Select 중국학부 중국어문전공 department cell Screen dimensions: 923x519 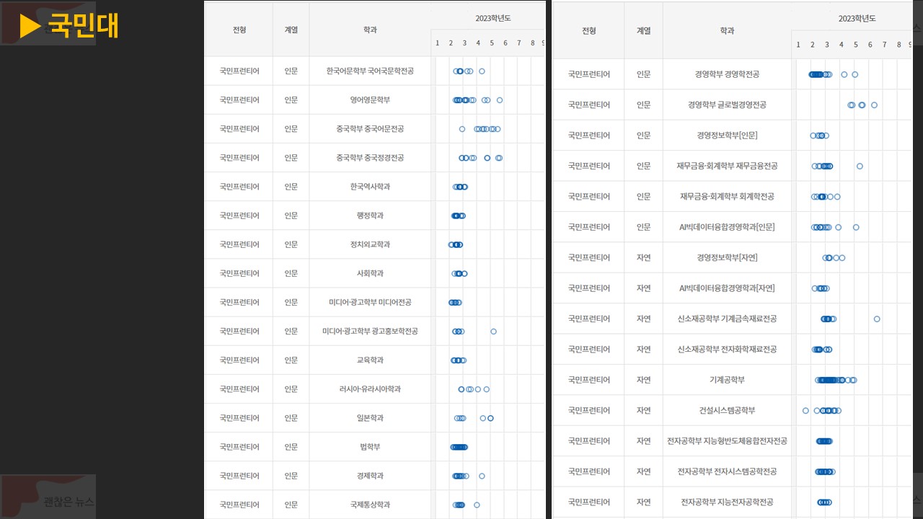pyautogui.click(x=370, y=129)
